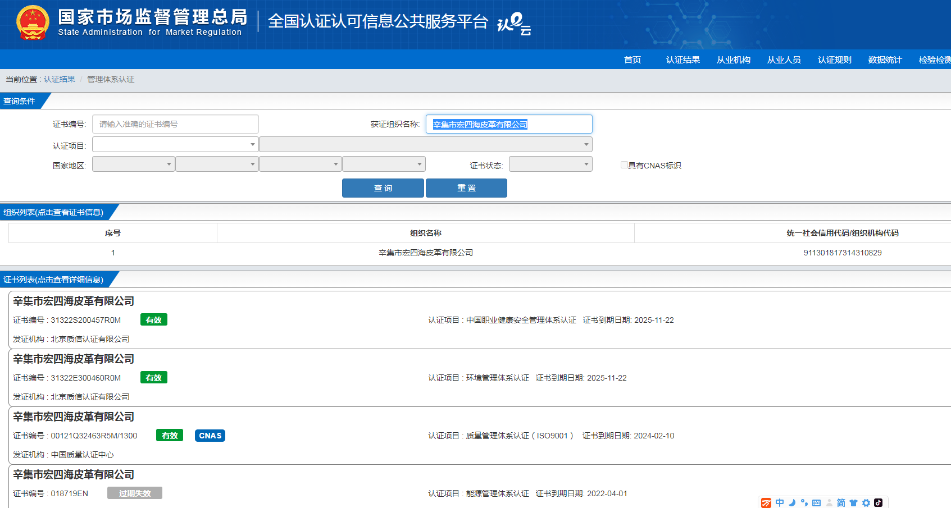
Task: Open 从业机构 navigation menu
Action: (x=734, y=60)
